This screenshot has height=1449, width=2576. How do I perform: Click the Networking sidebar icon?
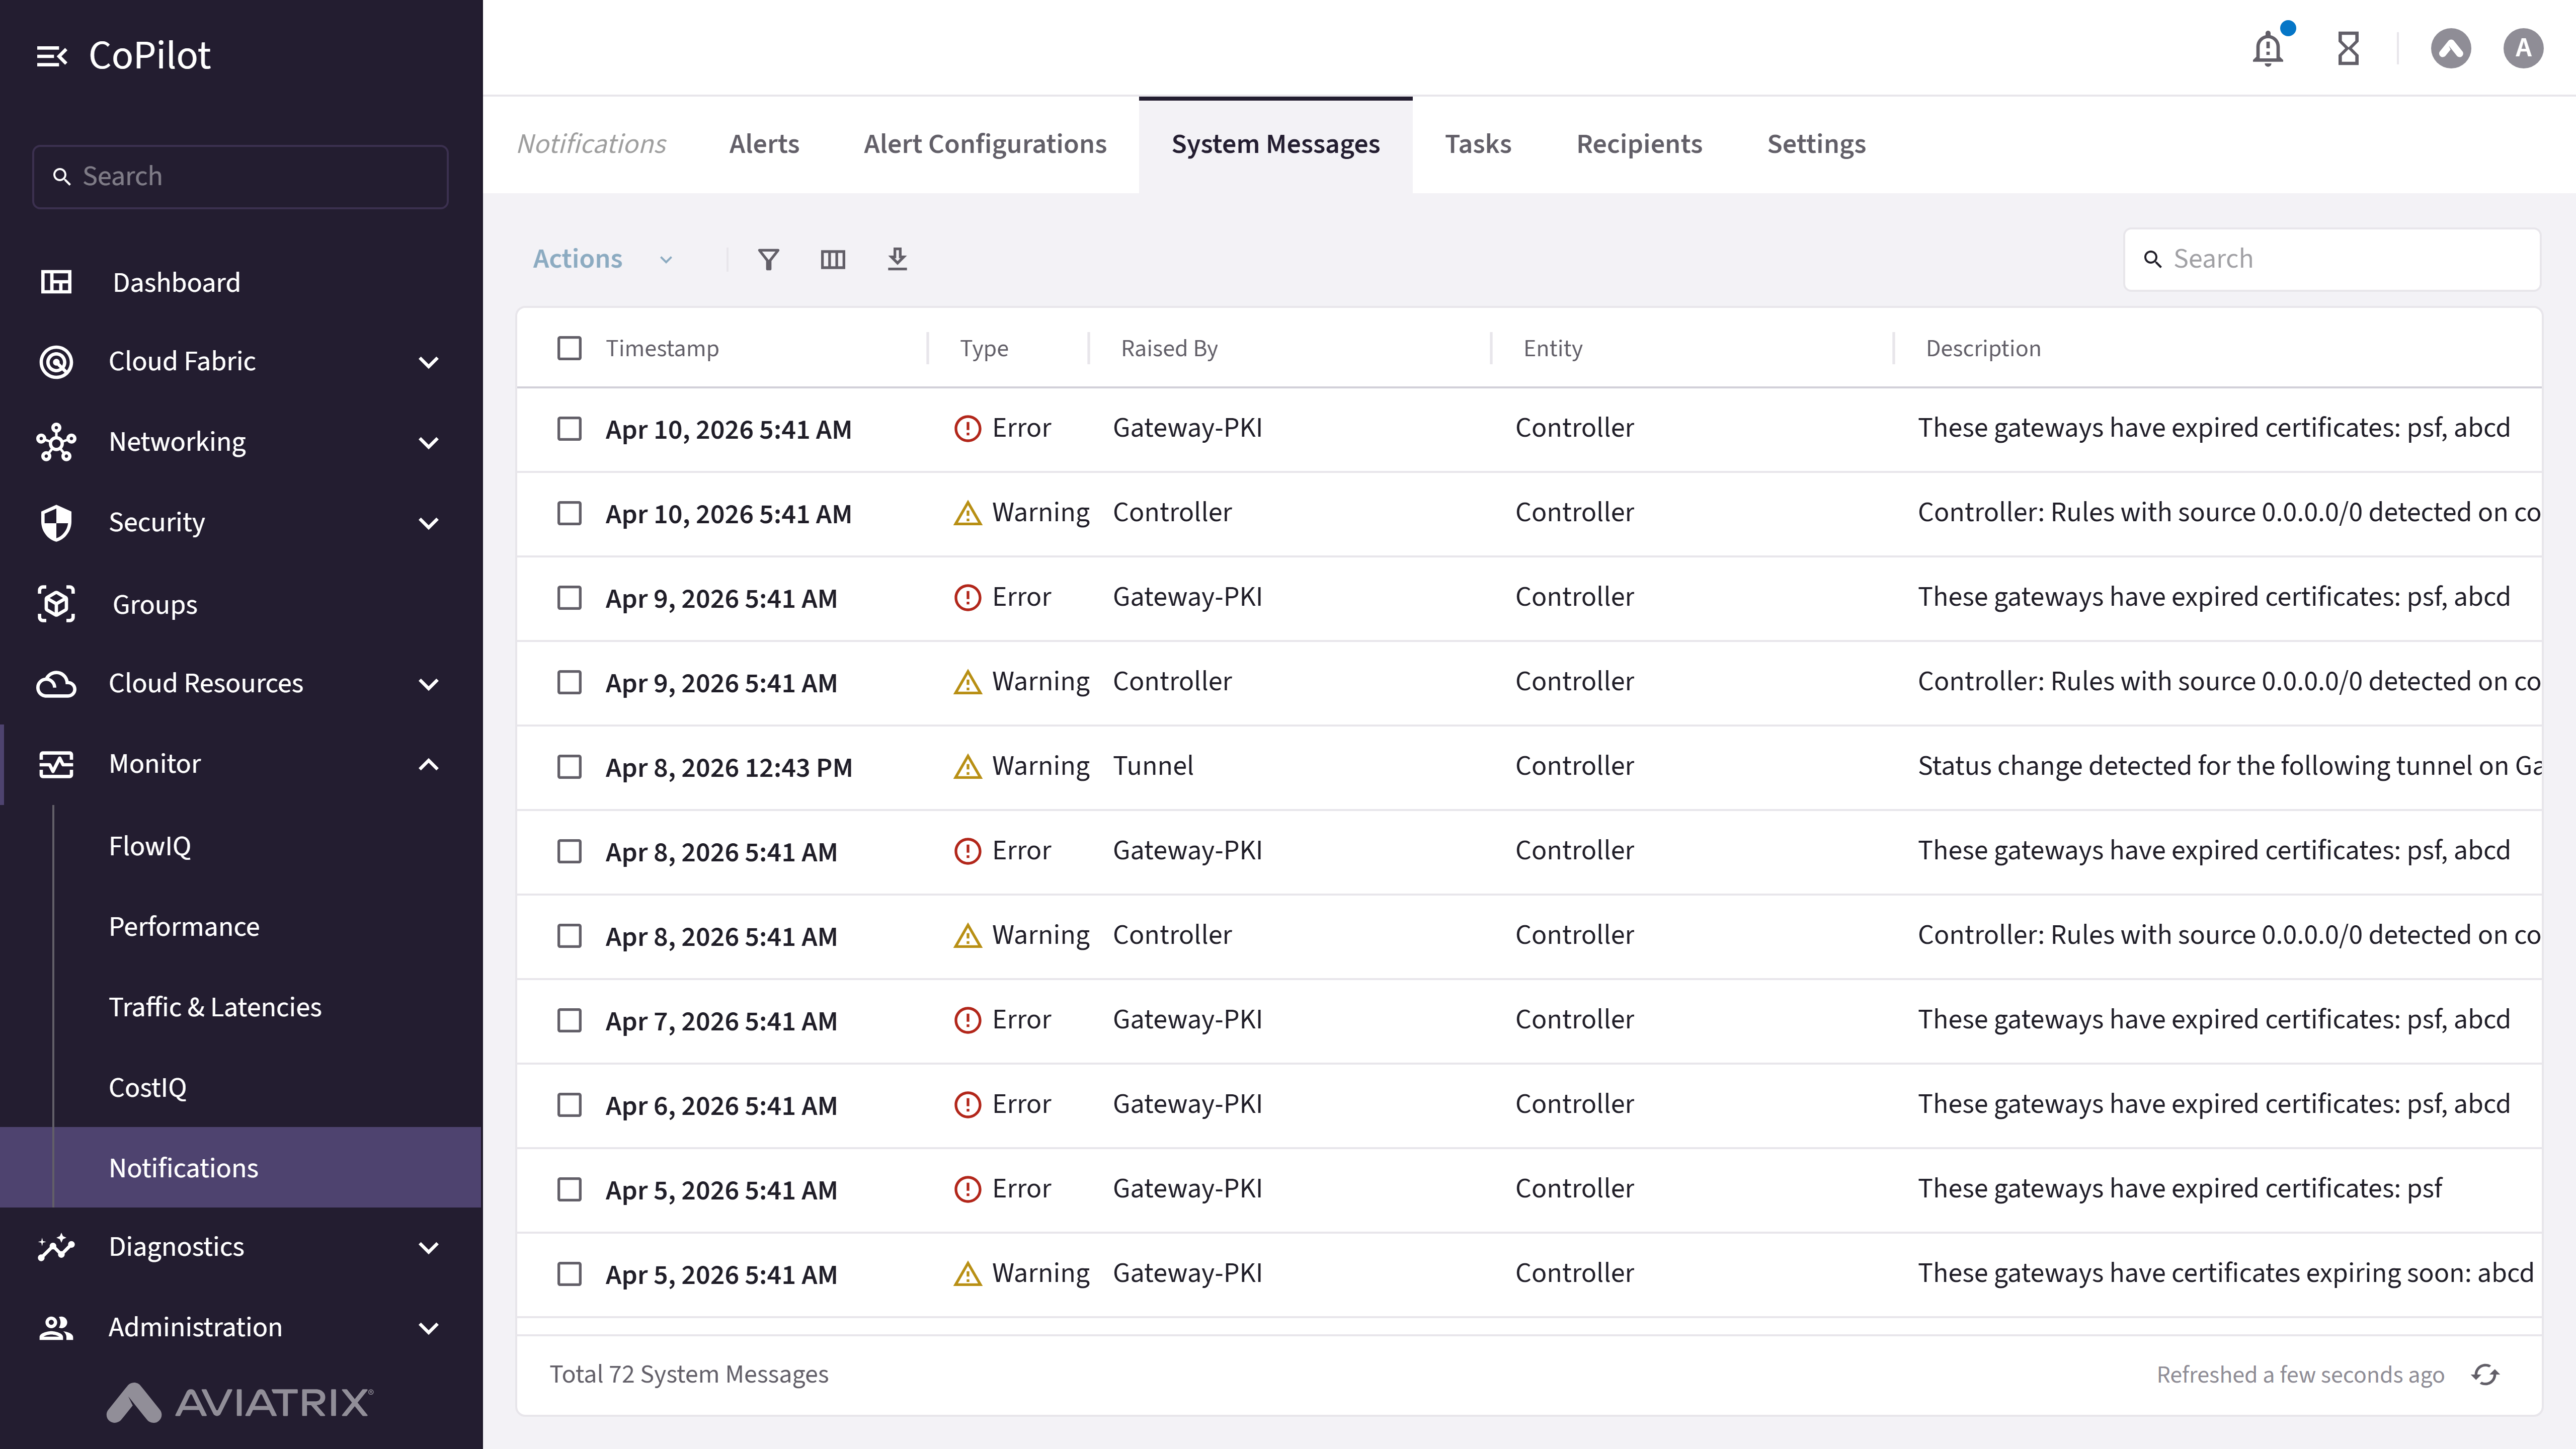point(56,442)
